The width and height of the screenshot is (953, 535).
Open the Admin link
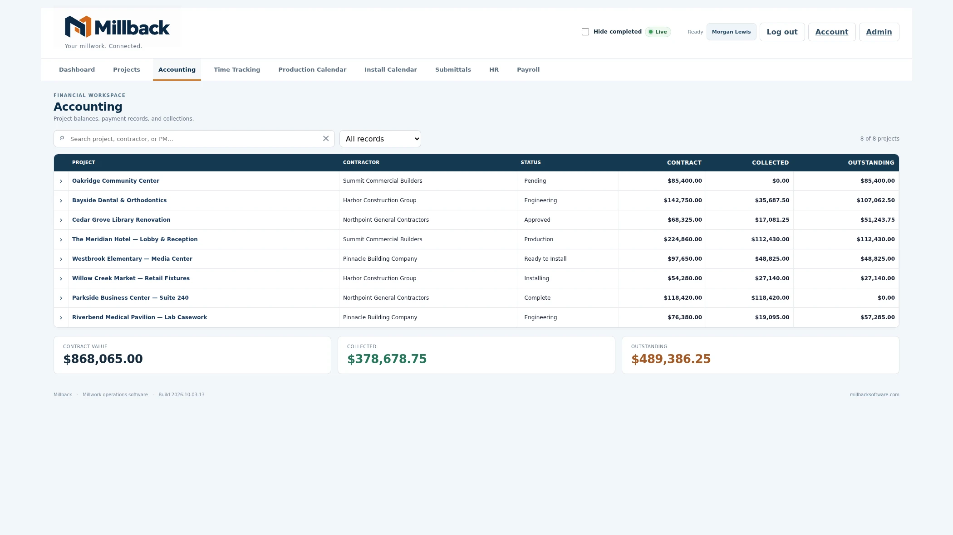point(879,32)
